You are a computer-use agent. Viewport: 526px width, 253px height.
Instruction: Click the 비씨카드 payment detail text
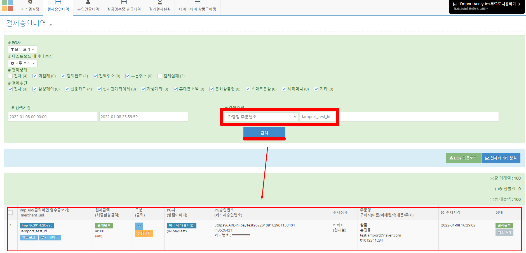[340, 225]
